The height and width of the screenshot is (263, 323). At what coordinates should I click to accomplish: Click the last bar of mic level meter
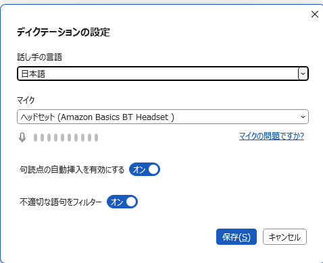pyautogui.click(x=96, y=138)
